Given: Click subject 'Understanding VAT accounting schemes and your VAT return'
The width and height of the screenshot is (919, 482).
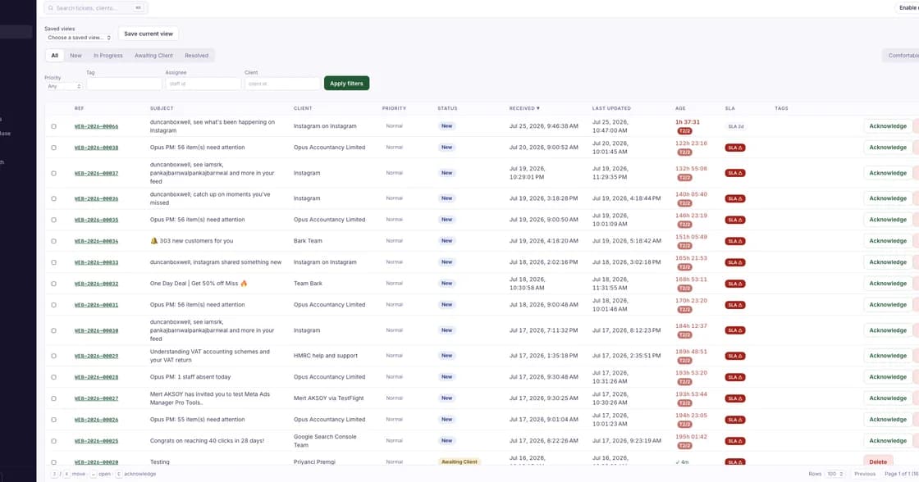Looking at the screenshot, I should [x=210, y=356].
